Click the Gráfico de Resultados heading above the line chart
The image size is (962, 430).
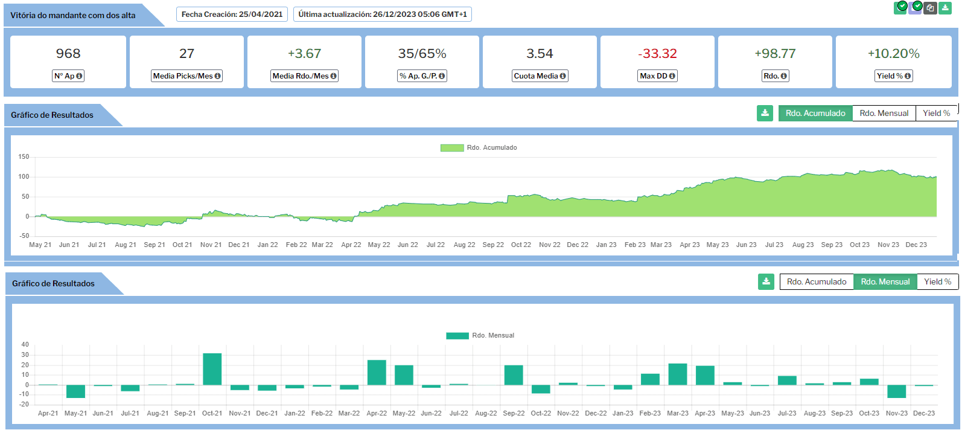tap(53, 115)
